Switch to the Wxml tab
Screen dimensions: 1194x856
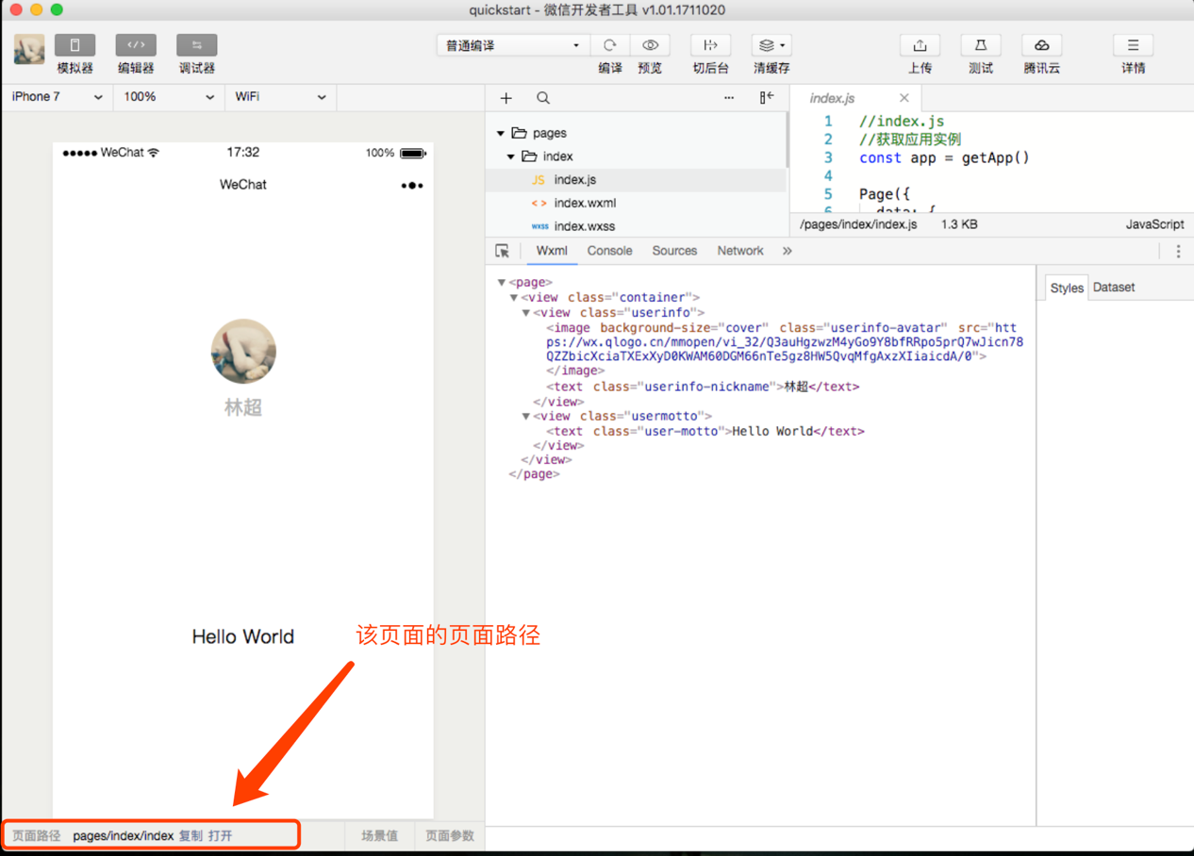coord(552,251)
